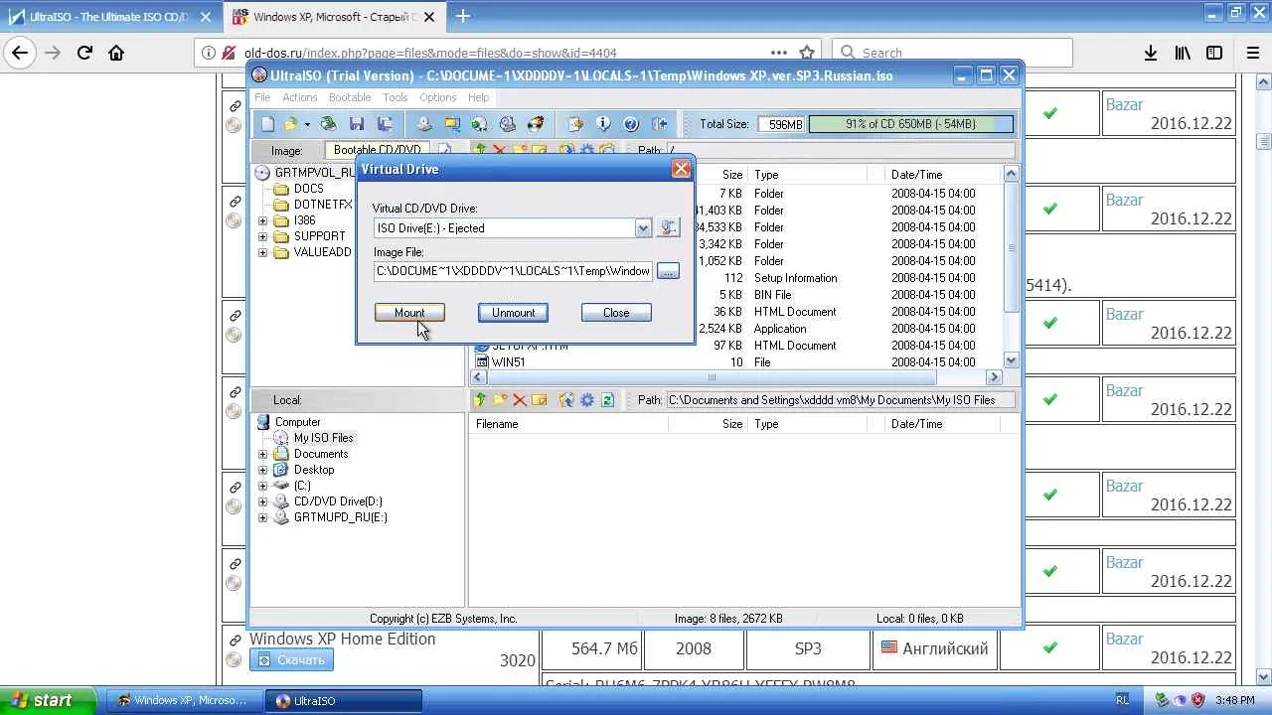Expand the Documents node in Local tree
The width and height of the screenshot is (1272, 715).
tap(262, 454)
